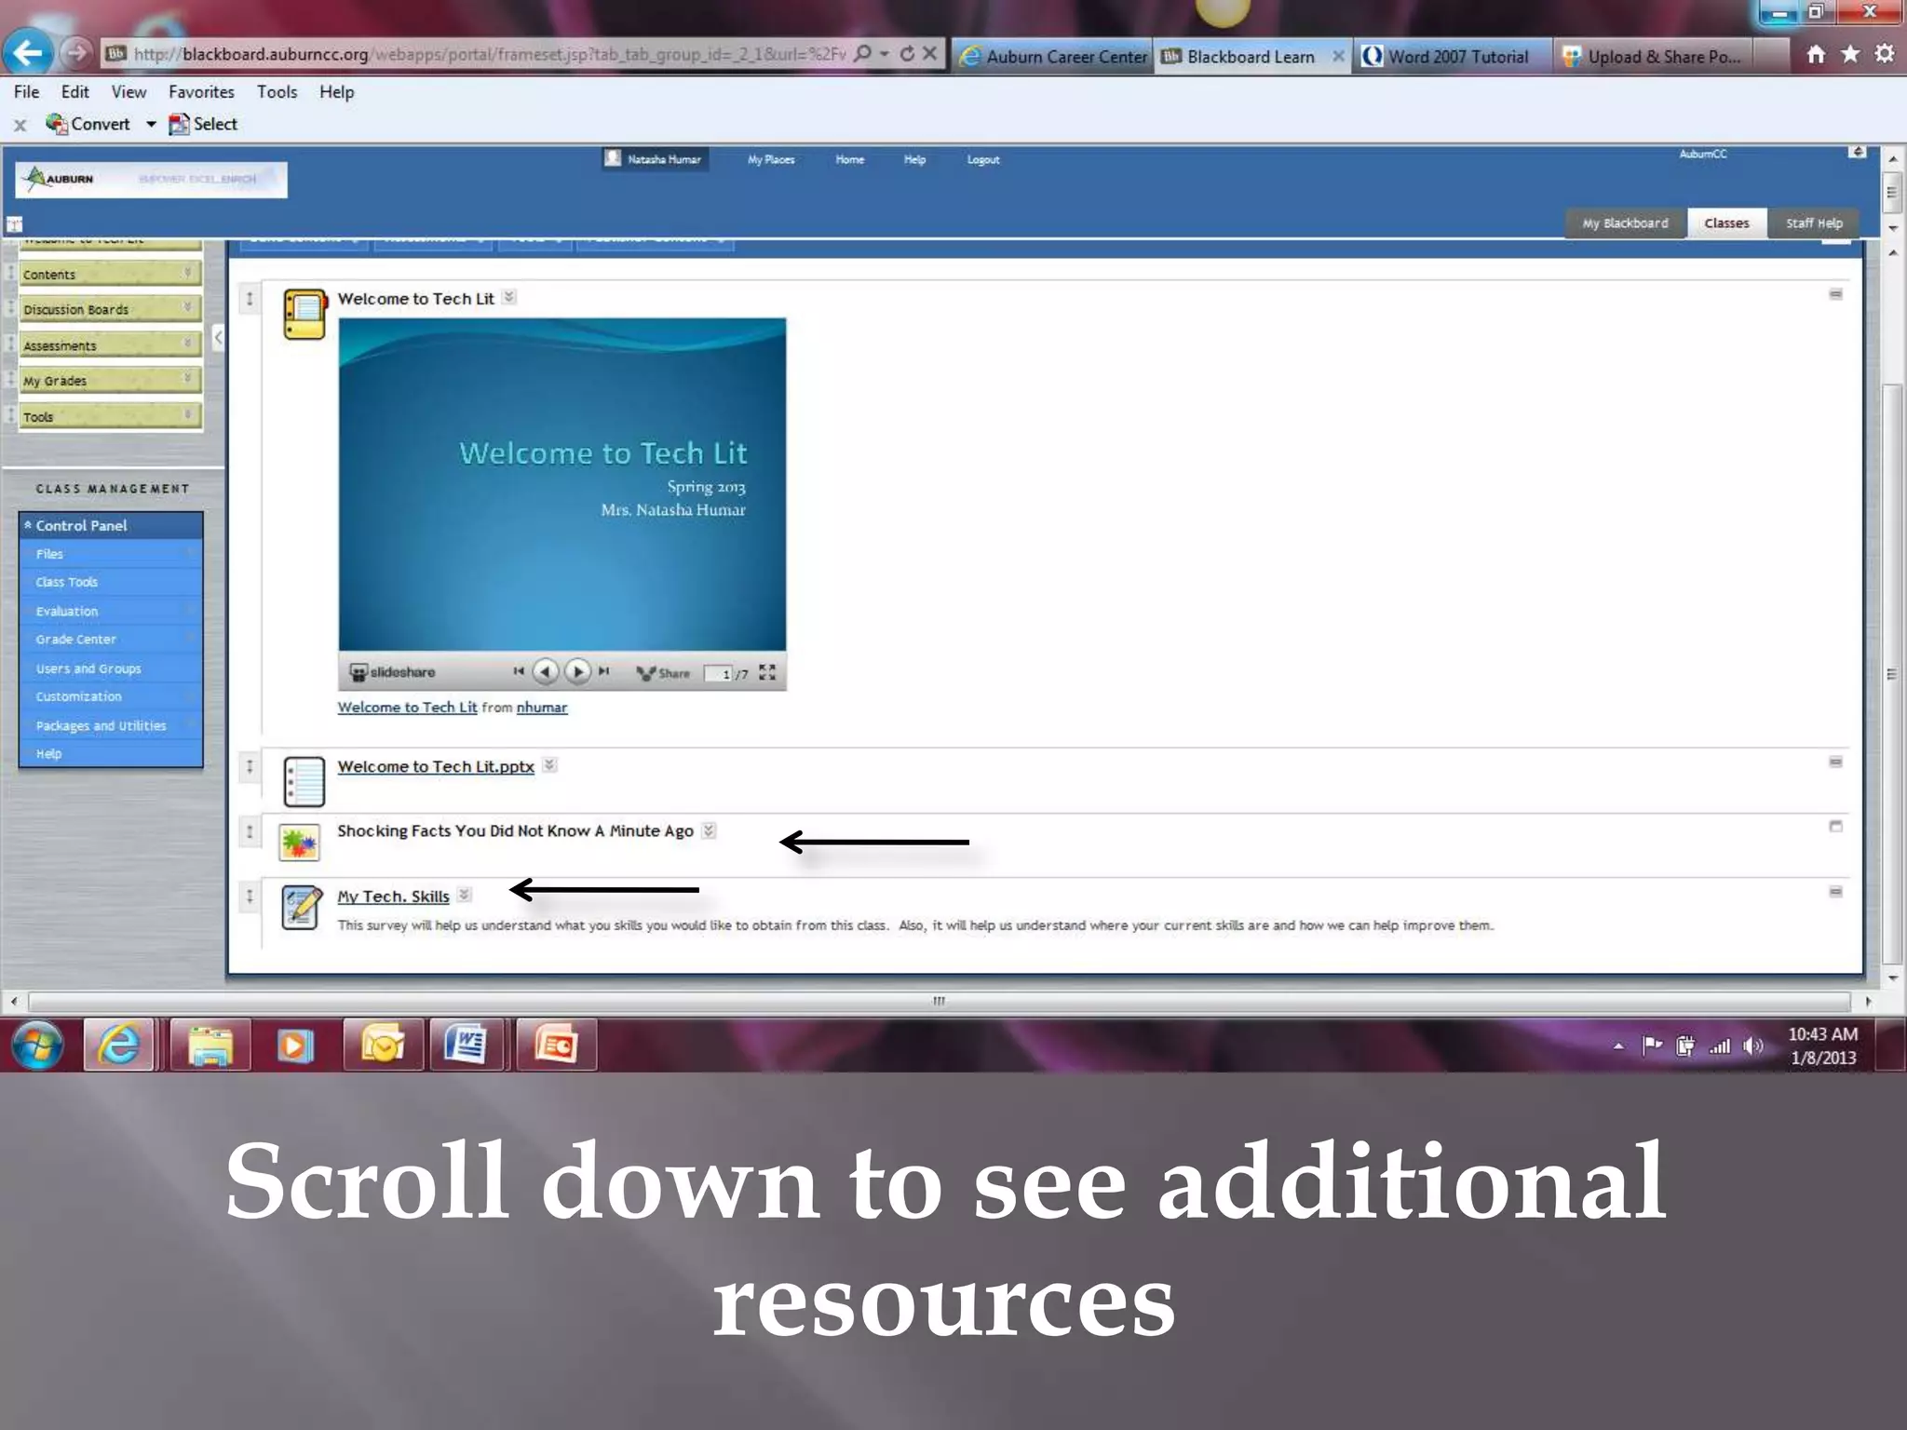This screenshot has height=1430, width=1907.
Task: Open Packages and Utilities in Control Panel
Action: click(x=101, y=725)
